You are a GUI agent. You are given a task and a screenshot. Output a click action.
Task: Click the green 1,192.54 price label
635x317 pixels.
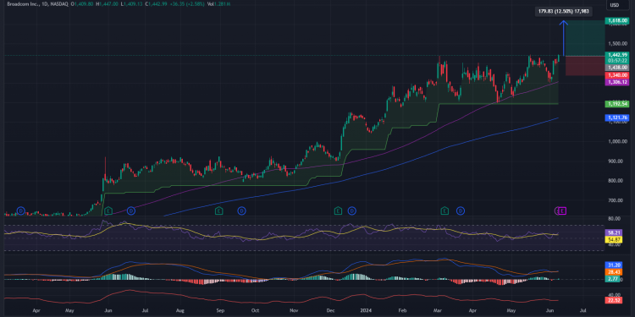616,104
